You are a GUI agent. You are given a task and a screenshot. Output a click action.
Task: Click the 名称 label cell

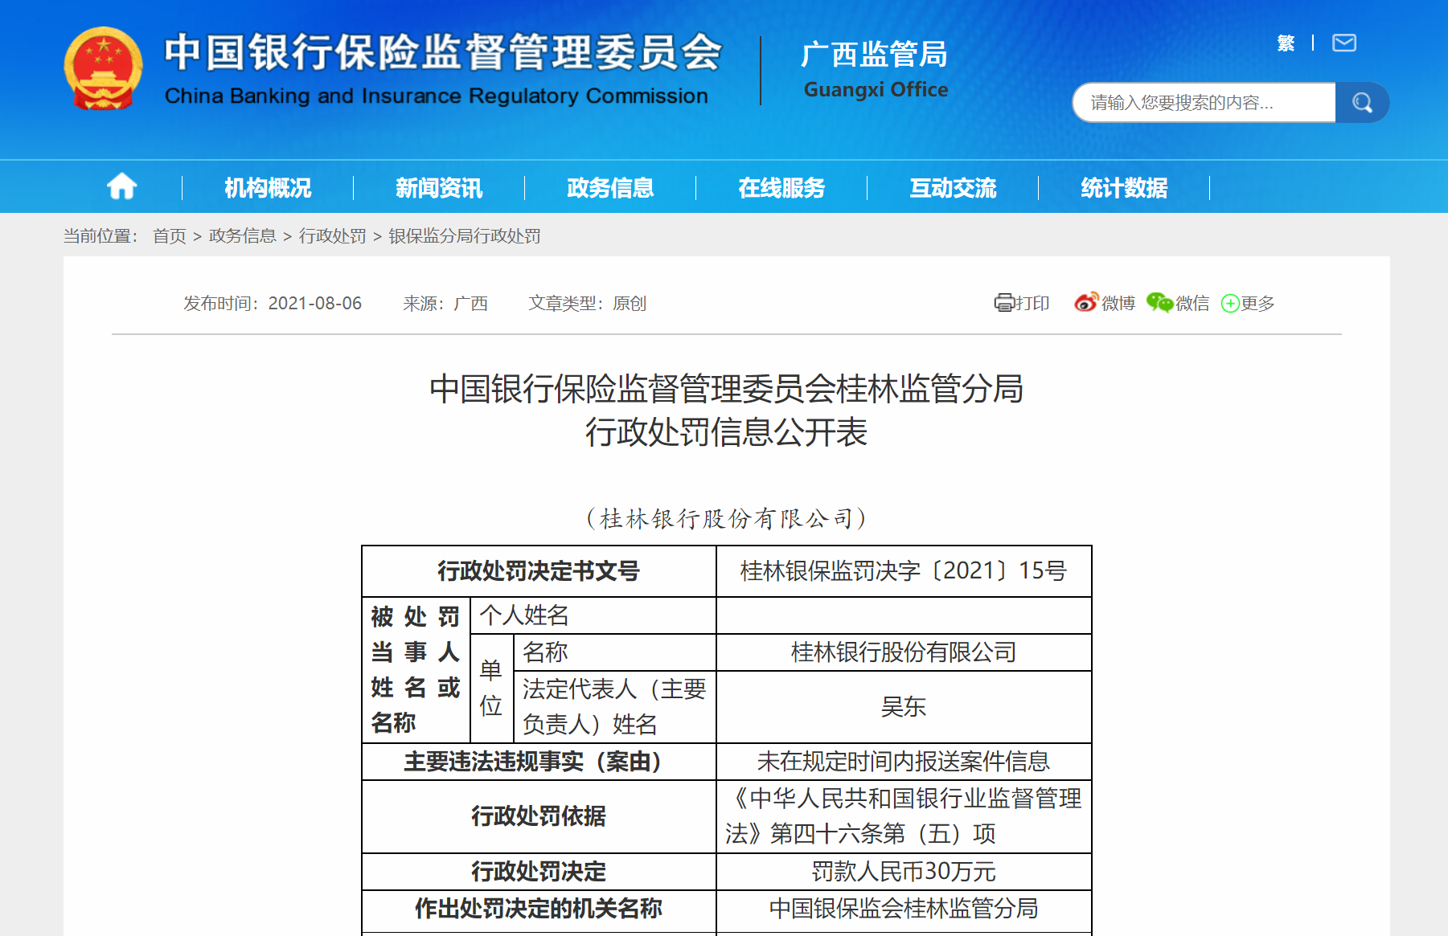click(615, 652)
